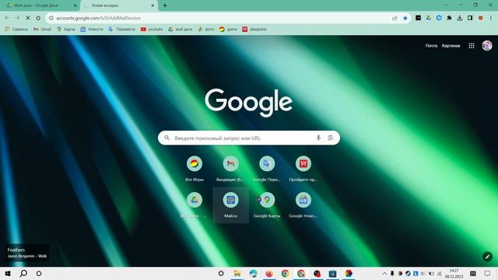Open the Google Новости shortcut
Viewport: 498px width, 280px height.
click(x=303, y=205)
